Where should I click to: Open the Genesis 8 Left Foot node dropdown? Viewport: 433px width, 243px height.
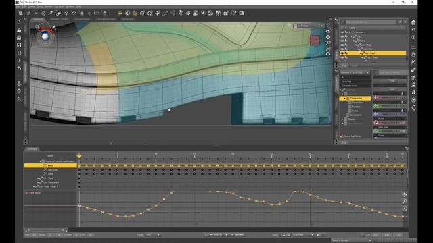(355, 72)
